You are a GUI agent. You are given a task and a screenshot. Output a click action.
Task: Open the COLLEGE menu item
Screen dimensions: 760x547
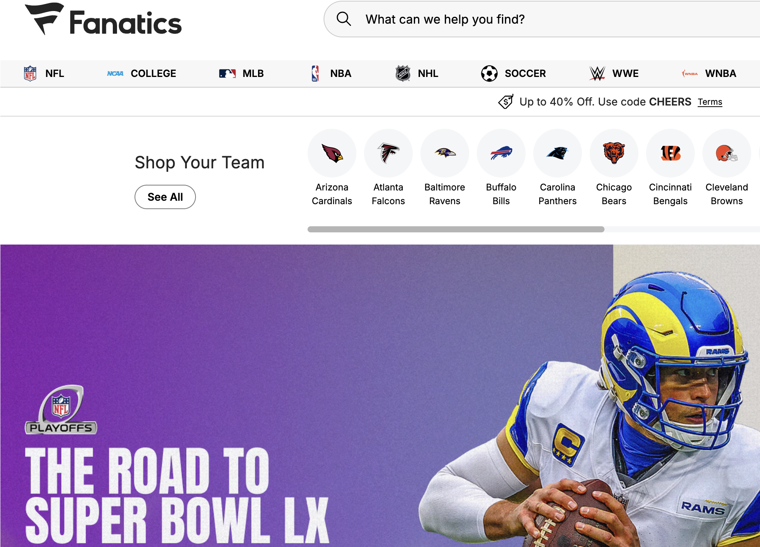[x=141, y=74]
